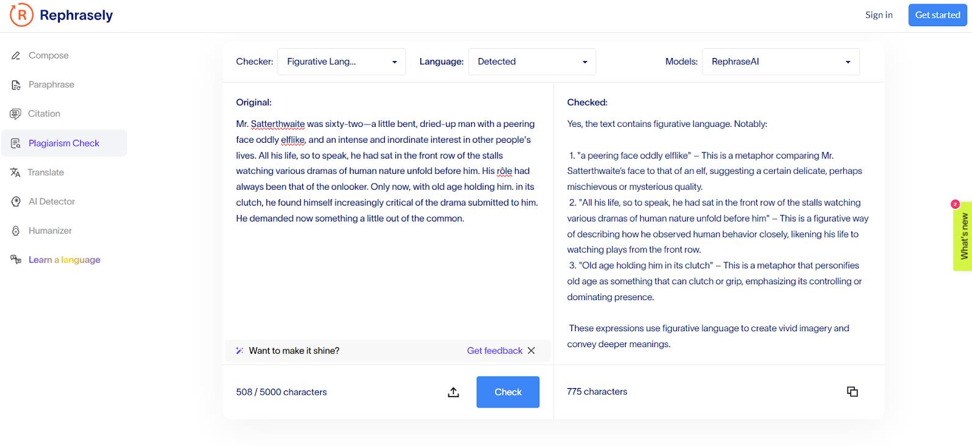The width and height of the screenshot is (972, 446).
Task: Click the Compose pencil icon
Action: [16, 56]
